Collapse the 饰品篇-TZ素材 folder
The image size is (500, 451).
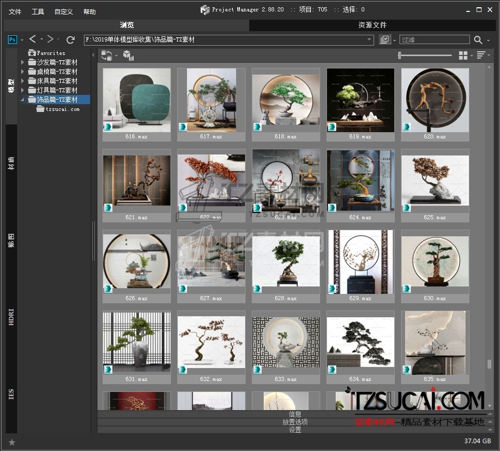click(22, 100)
